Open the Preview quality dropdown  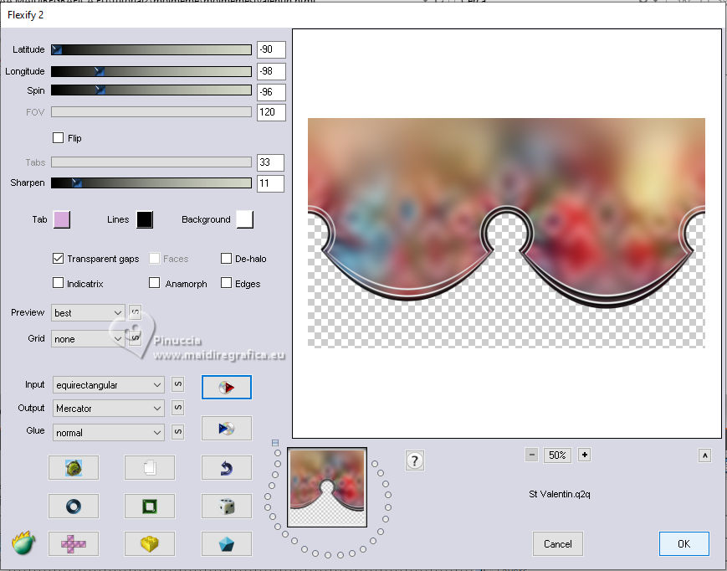[x=88, y=313]
